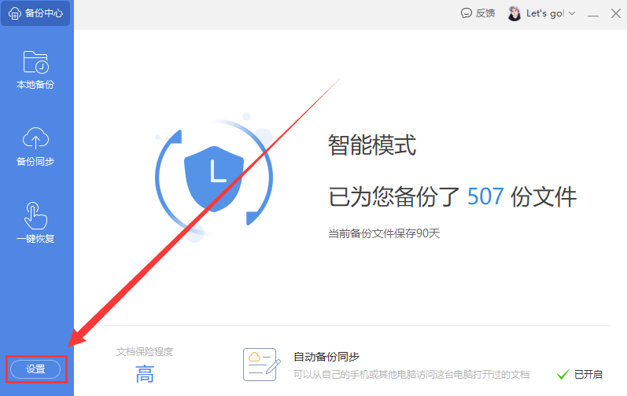Click the 设置 settings button

[x=35, y=369]
